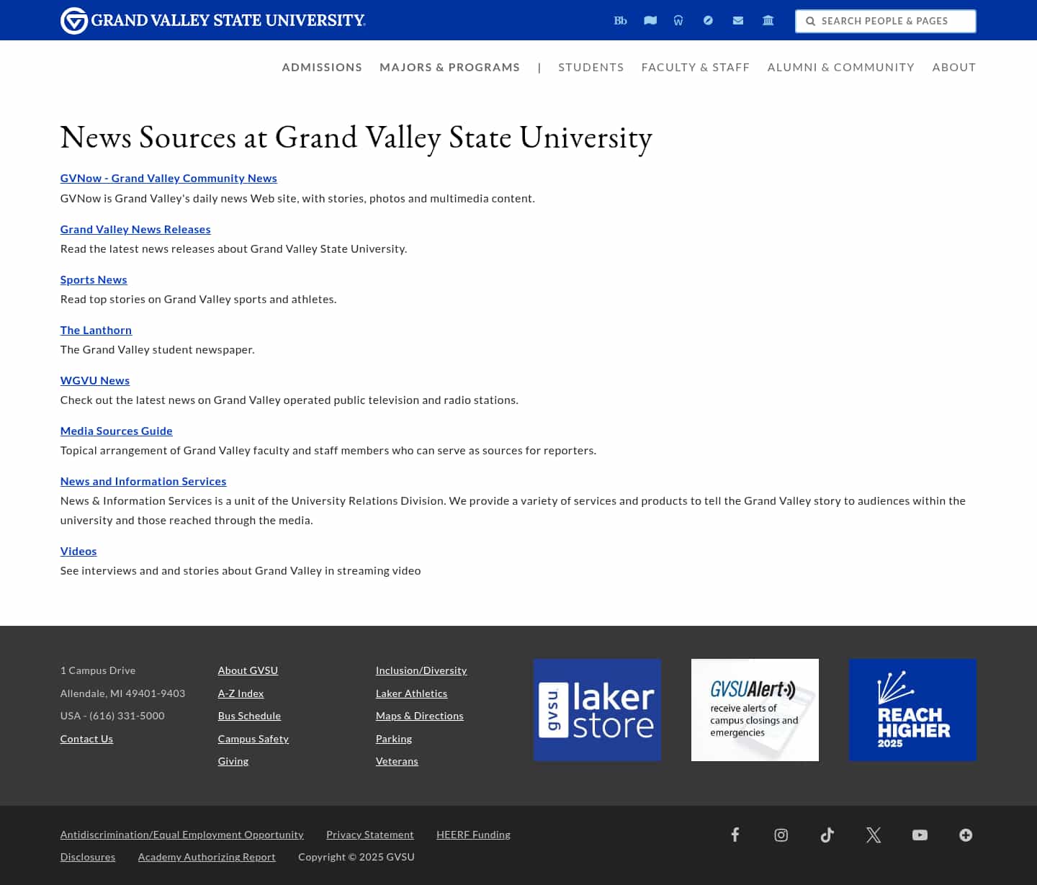Select Majors & Programs in the navigation
Image resolution: width=1037 pixels, height=885 pixels.
(450, 67)
